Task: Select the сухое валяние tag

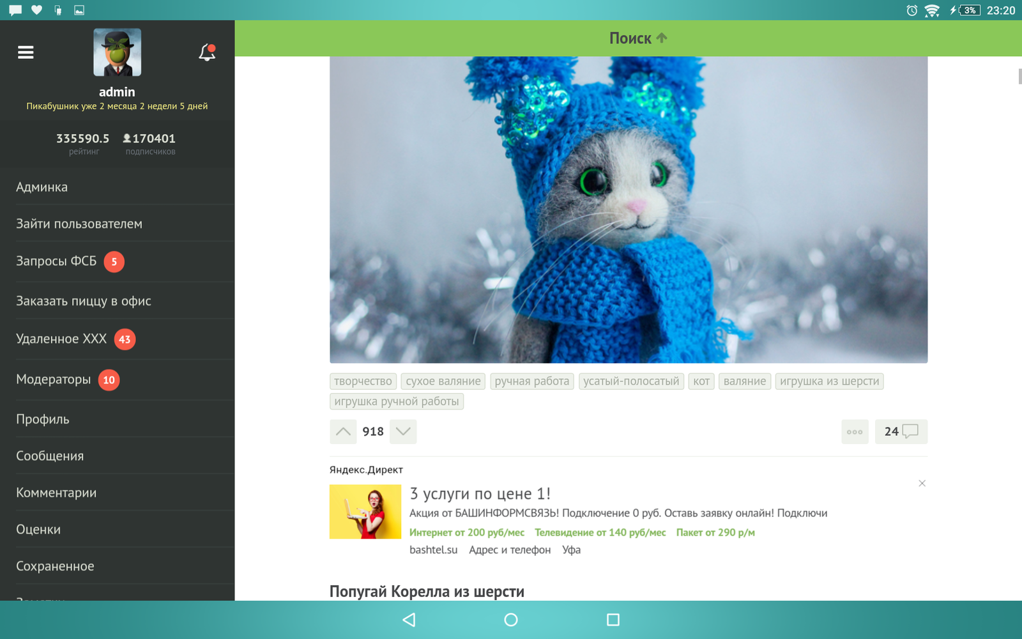Action: tap(443, 381)
